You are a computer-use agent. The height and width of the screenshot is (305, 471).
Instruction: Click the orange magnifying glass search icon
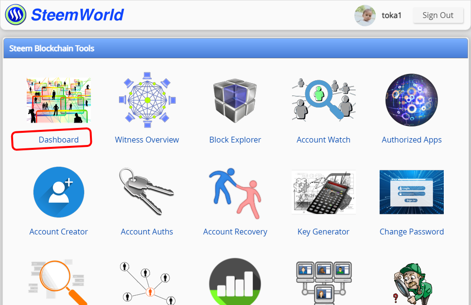point(59,282)
